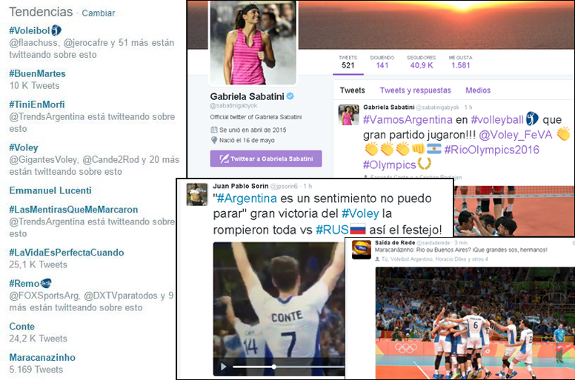Image resolution: width=575 pixels, height=380 pixels.
Task: Click the video progress slider handle
Action: 273,367
